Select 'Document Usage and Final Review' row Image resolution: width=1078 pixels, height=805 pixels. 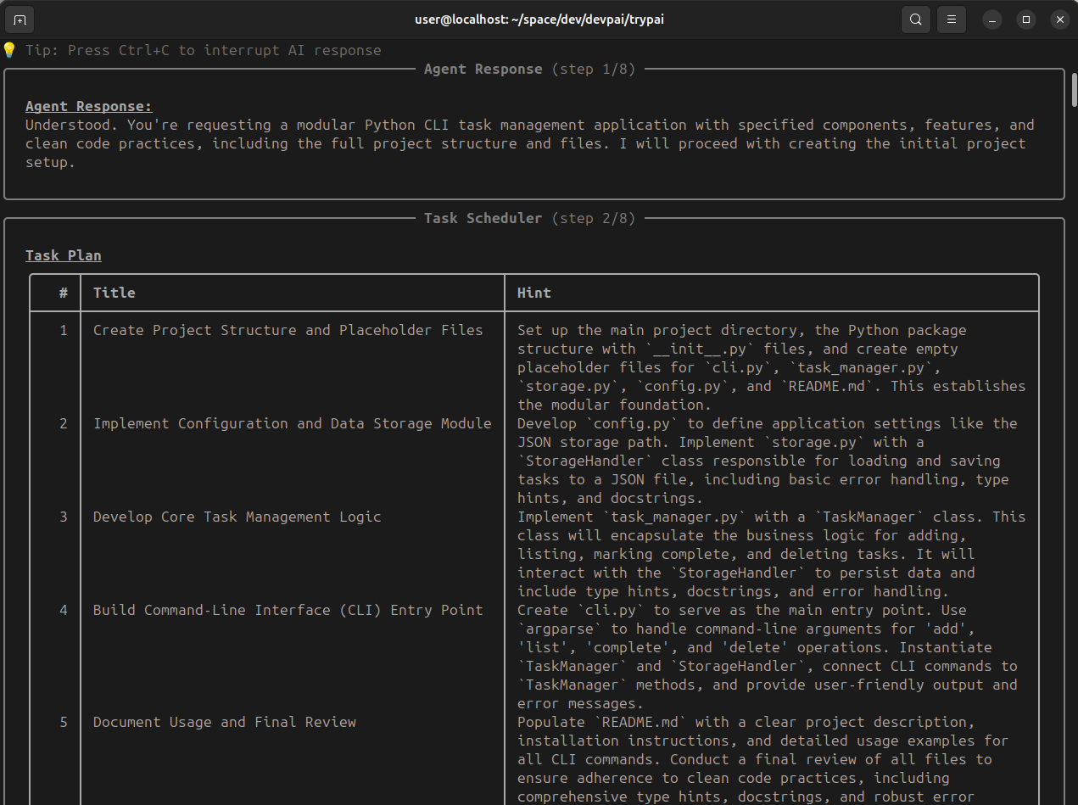pyautogui.click(x=224, y=722)
